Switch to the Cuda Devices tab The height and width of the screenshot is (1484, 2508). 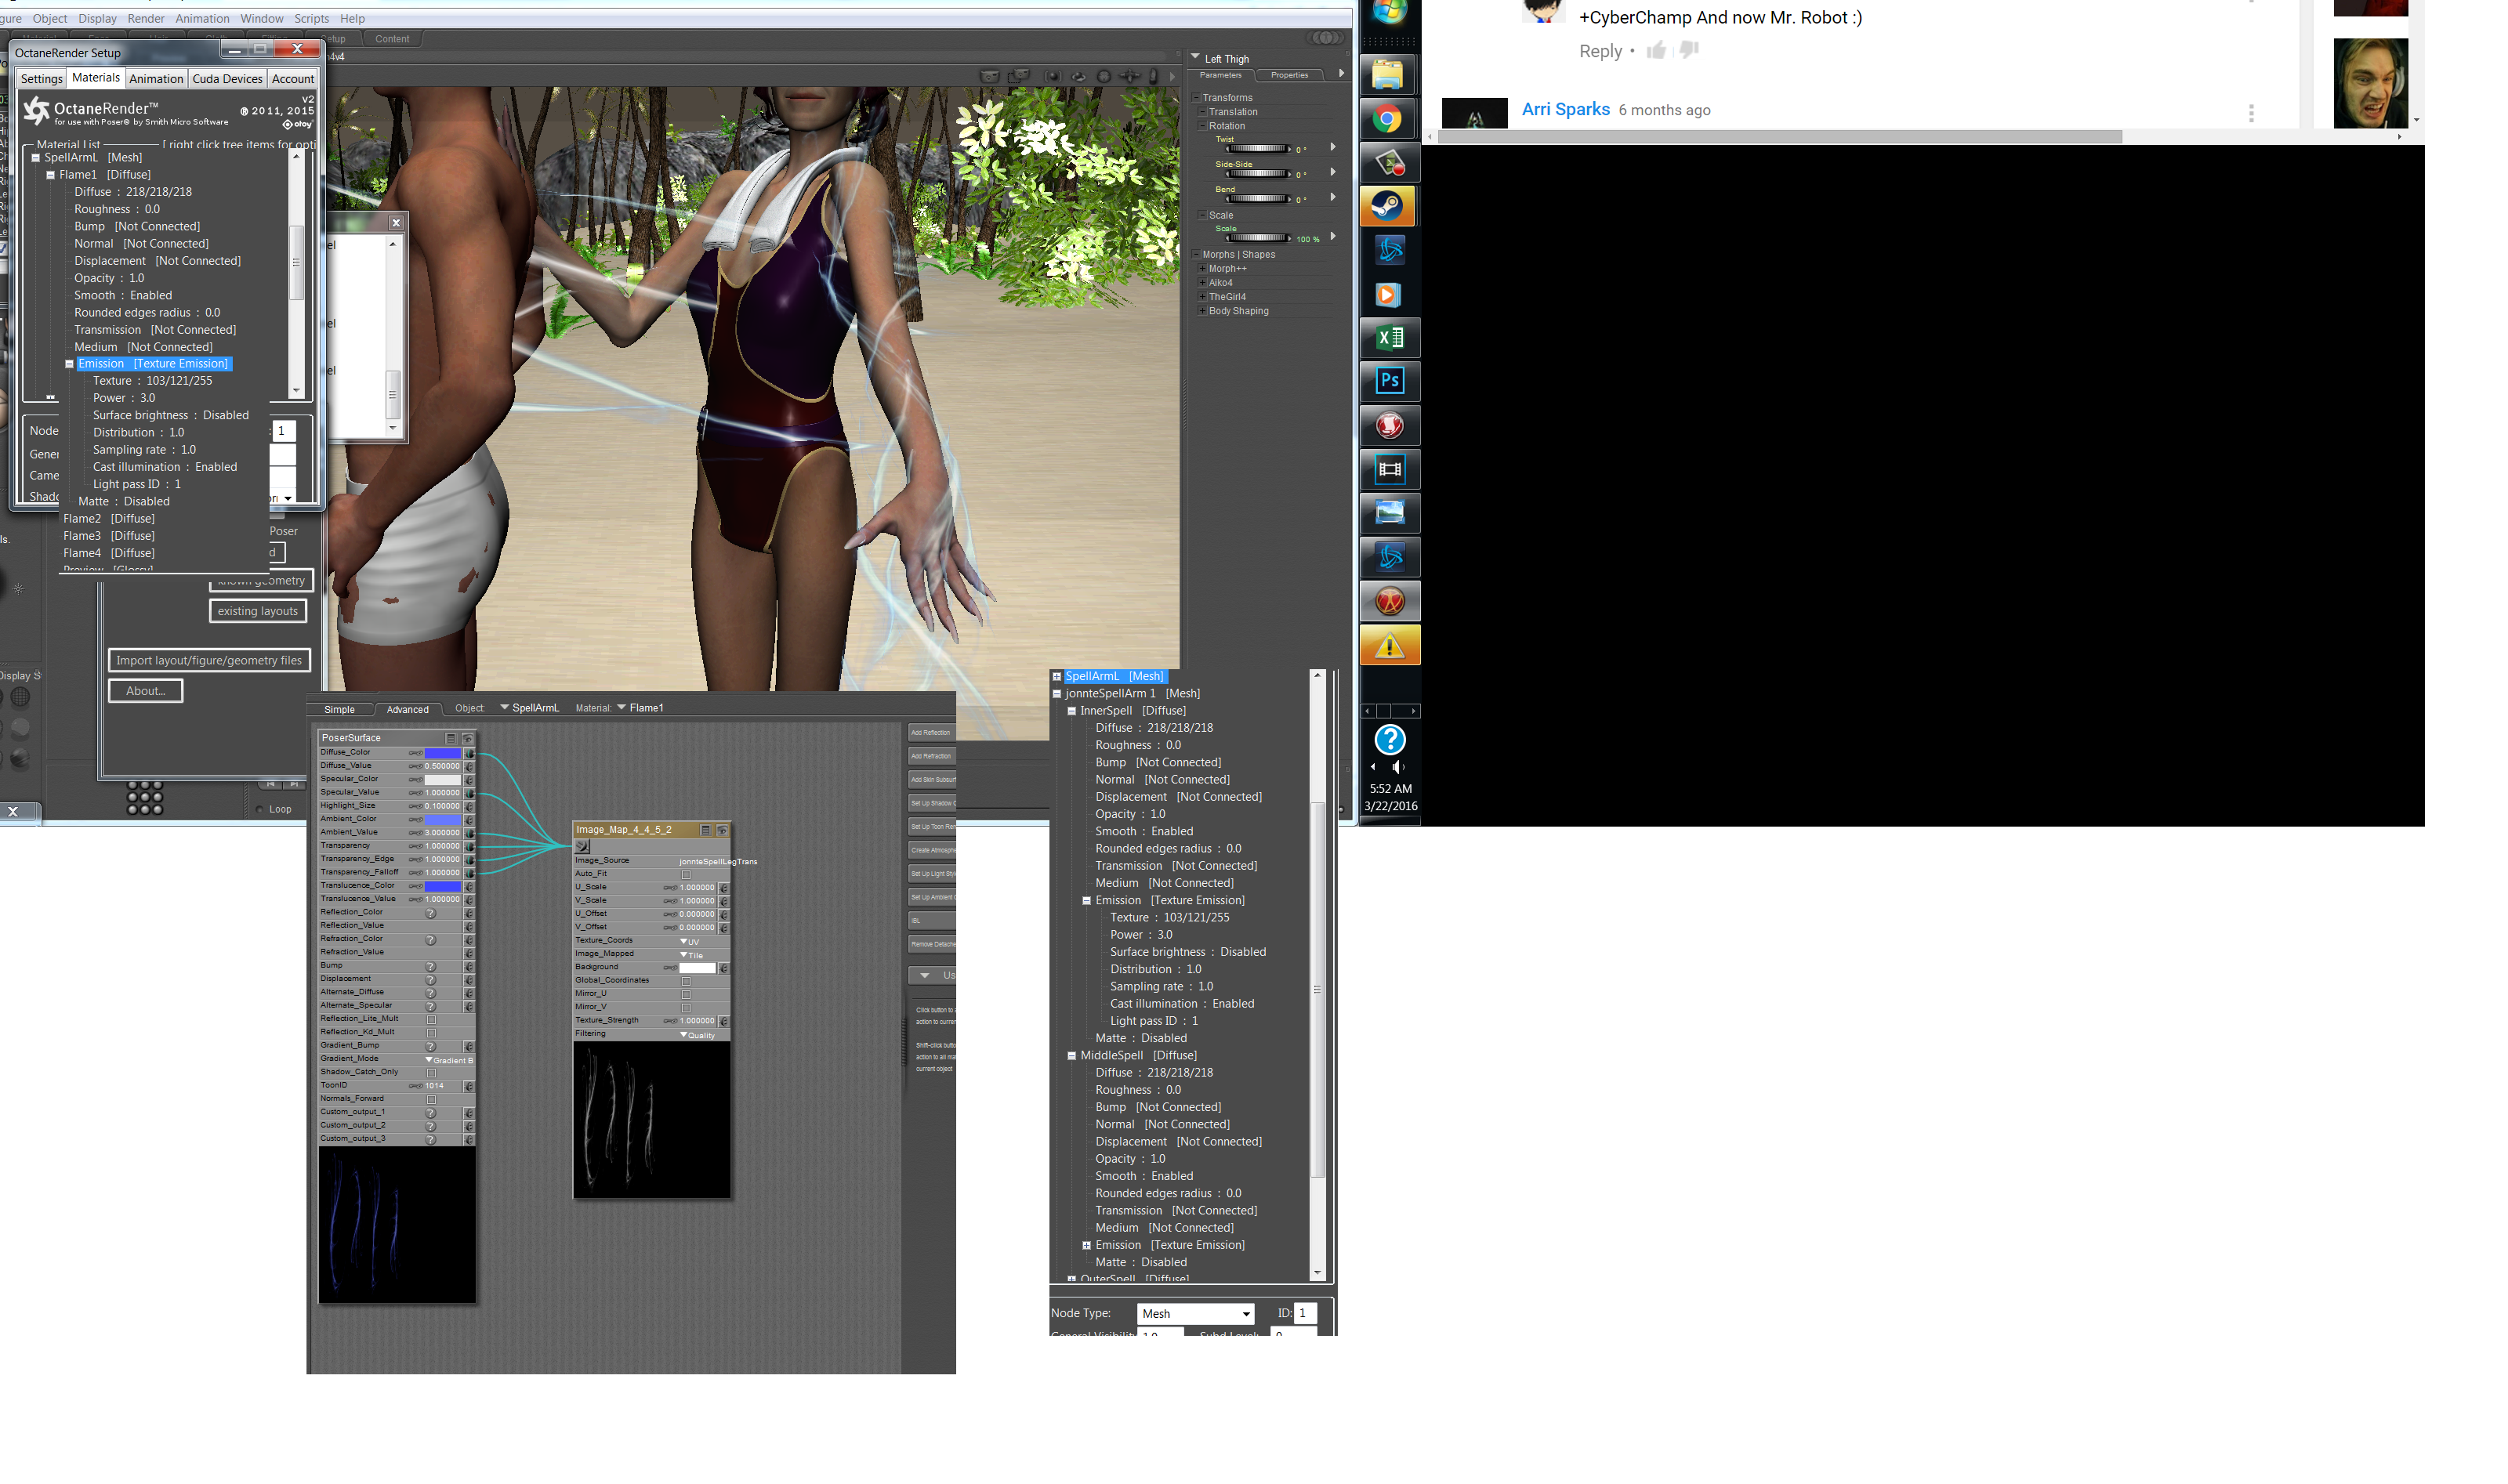click(227, 79)
